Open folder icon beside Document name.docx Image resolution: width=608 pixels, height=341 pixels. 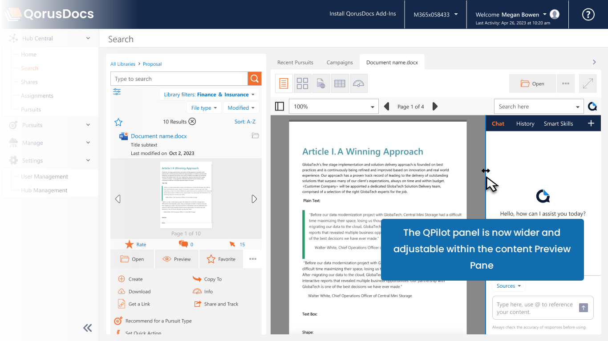[255, 136]
